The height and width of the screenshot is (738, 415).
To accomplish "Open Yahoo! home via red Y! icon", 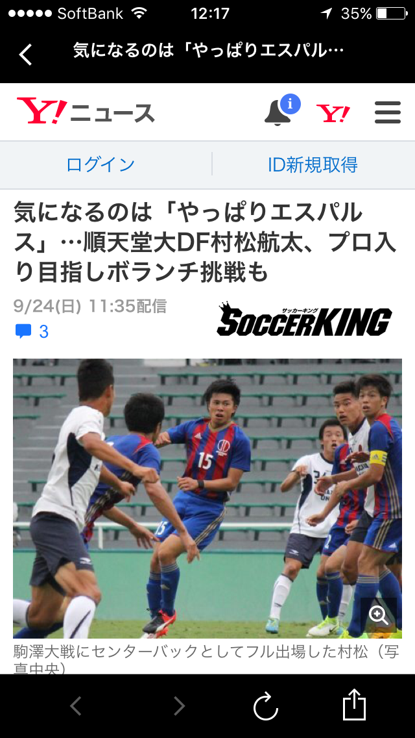I will click(333, 114).
